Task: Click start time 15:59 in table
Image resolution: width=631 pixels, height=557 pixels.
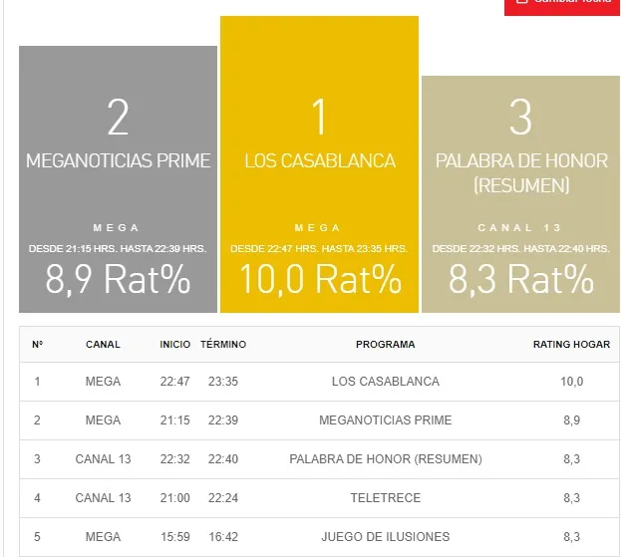Action: (x=175, y=537)
